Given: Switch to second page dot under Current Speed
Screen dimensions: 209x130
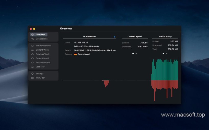Looking at the screenshot, I should [x=136, y=53].
